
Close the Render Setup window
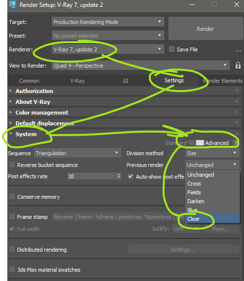pyautogui.click(x=237, y=4)
